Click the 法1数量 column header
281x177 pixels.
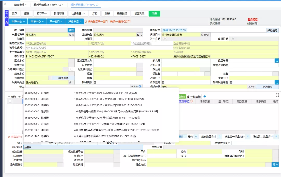[x=205, y=102]
